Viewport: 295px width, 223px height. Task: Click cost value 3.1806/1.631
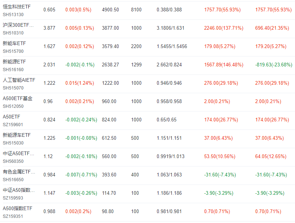171,28
